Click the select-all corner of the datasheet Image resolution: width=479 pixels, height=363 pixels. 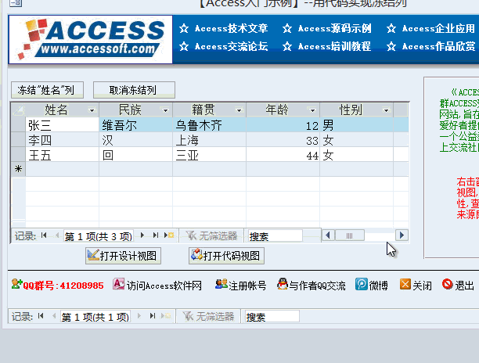(18, 110)
